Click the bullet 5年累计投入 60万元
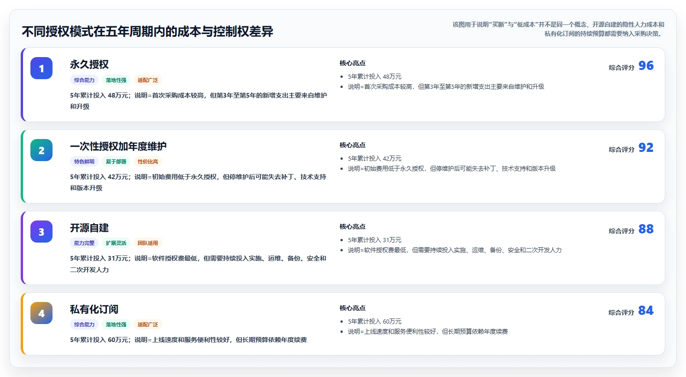Screen dimensions: 686x377 pos(375,321)
